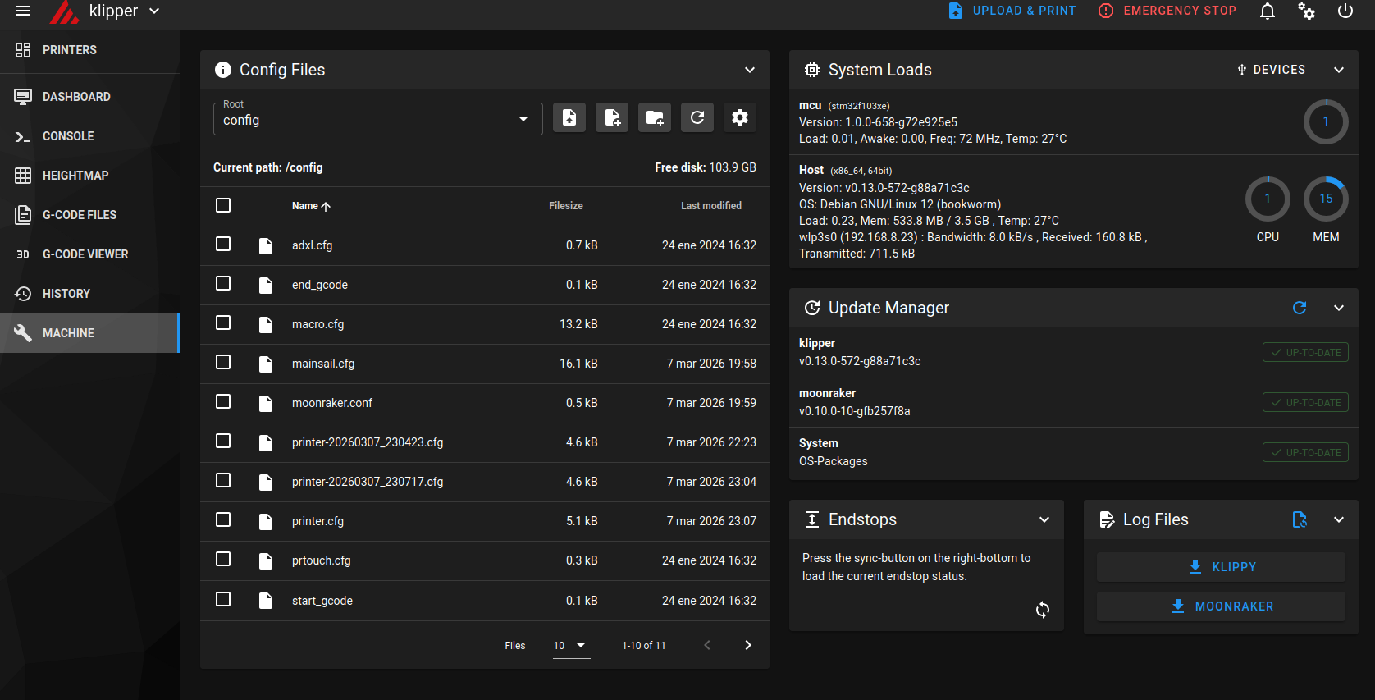Screen dimensions: 1375x700
Task: Open interface settings gears icon
Action: (x=1306, y=11)
